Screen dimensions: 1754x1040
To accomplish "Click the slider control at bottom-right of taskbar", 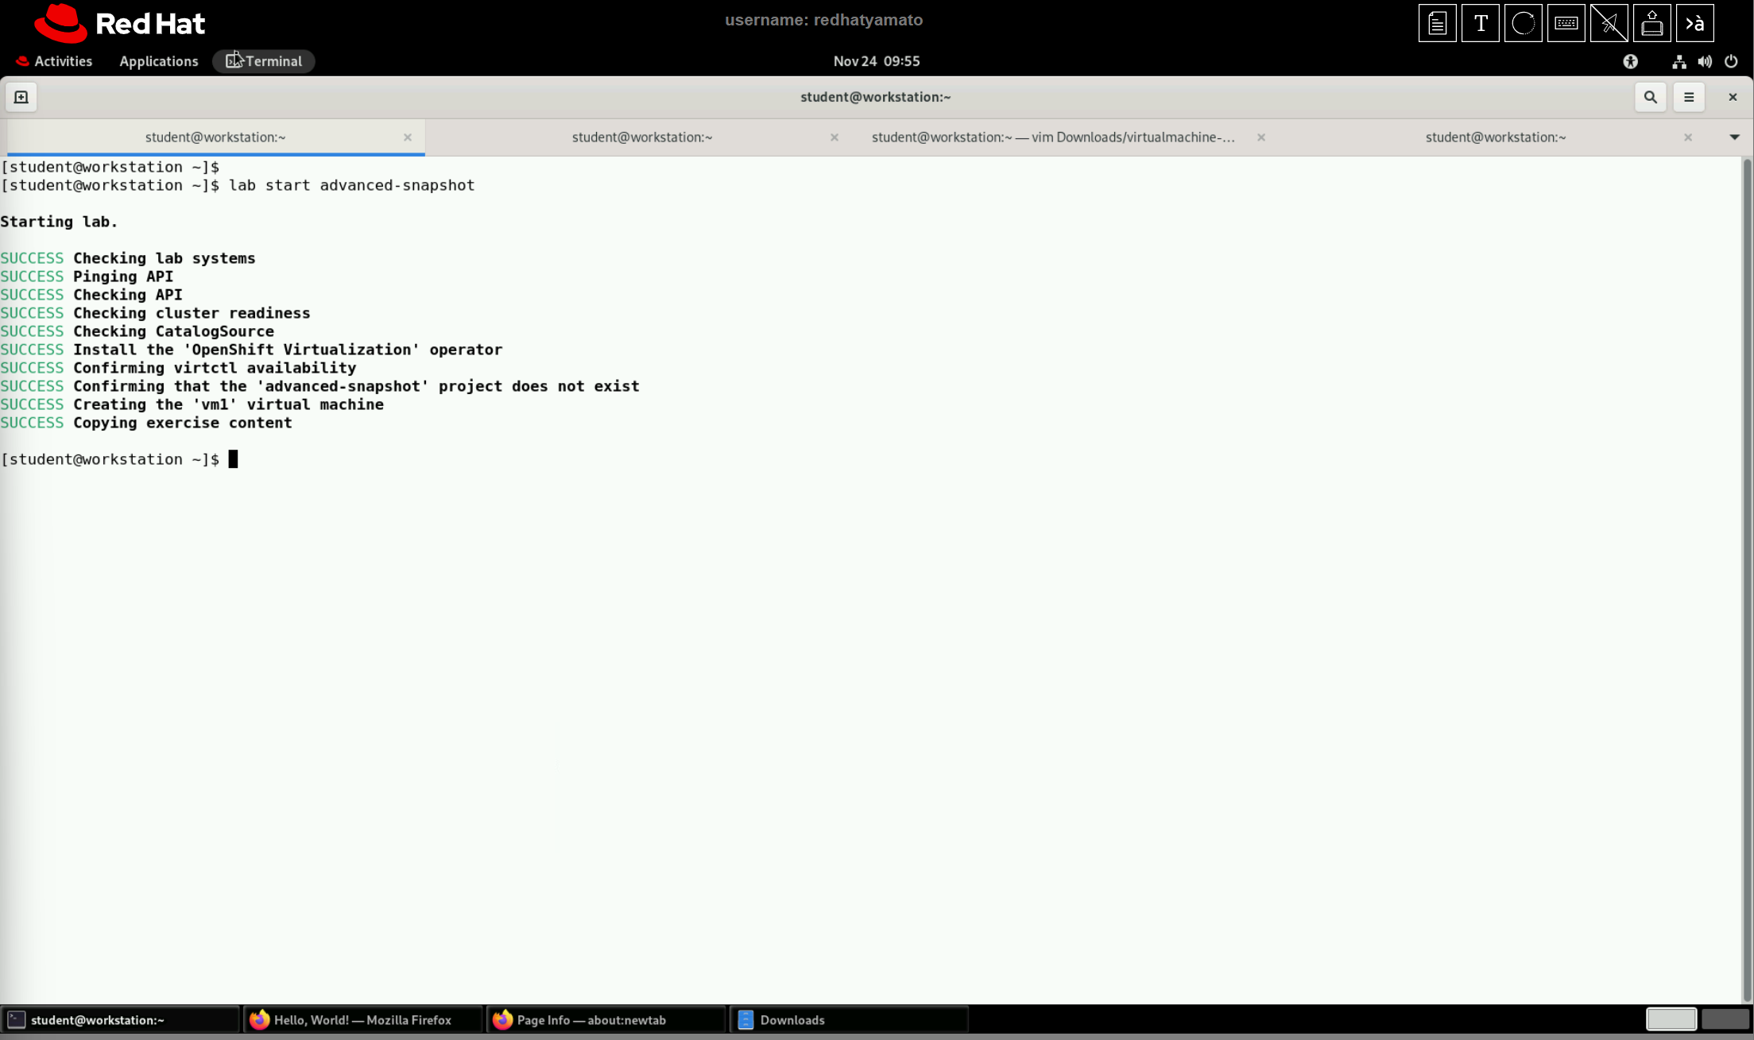I will click(x=1671, y=1019).
